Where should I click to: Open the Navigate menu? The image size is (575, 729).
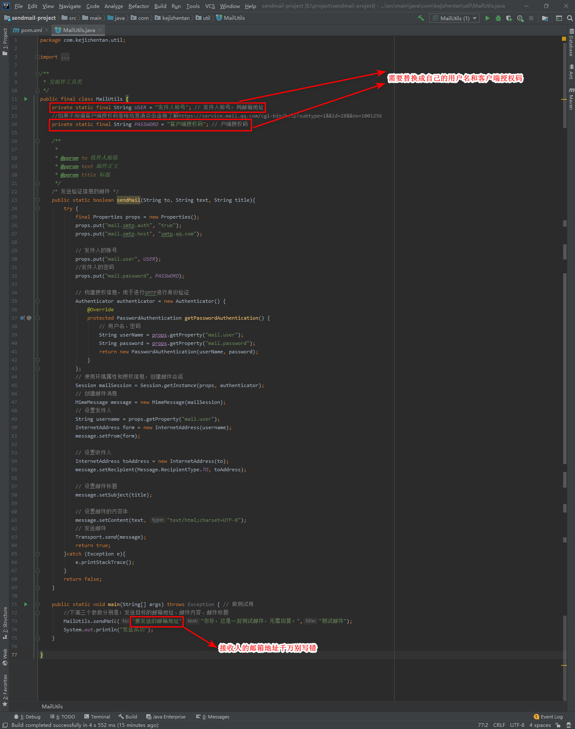point(70,6)
